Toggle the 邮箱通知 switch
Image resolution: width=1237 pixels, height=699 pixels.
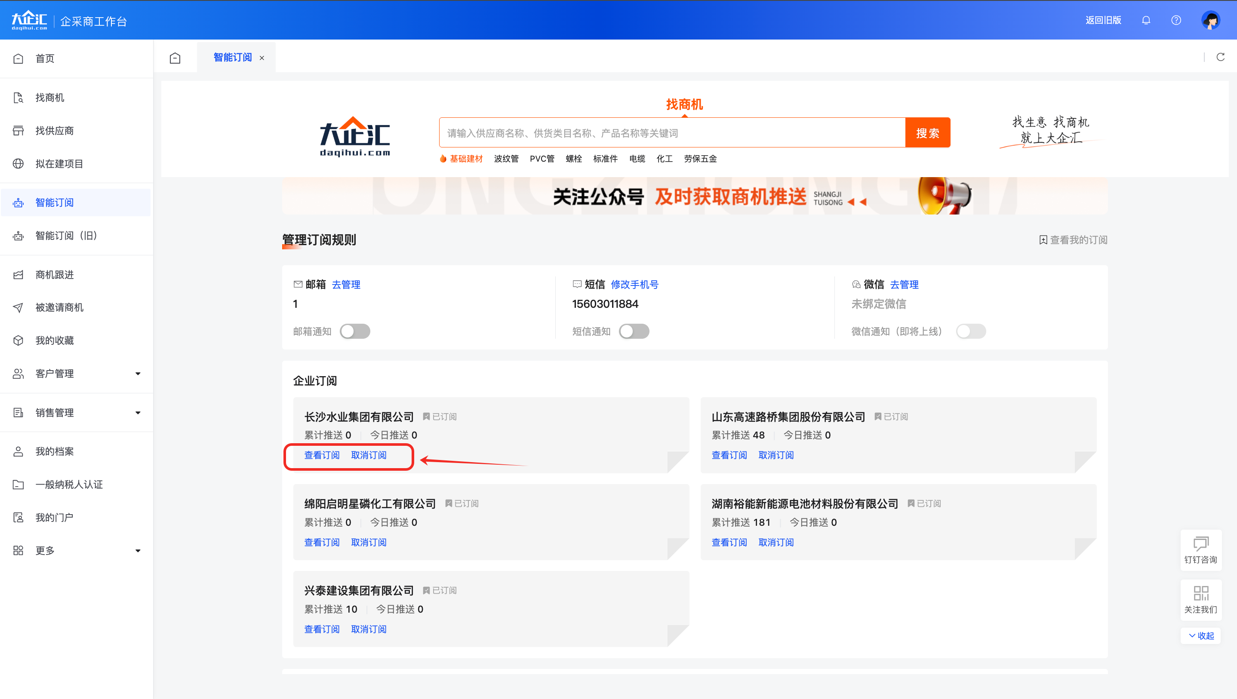[x=355, y=331]
